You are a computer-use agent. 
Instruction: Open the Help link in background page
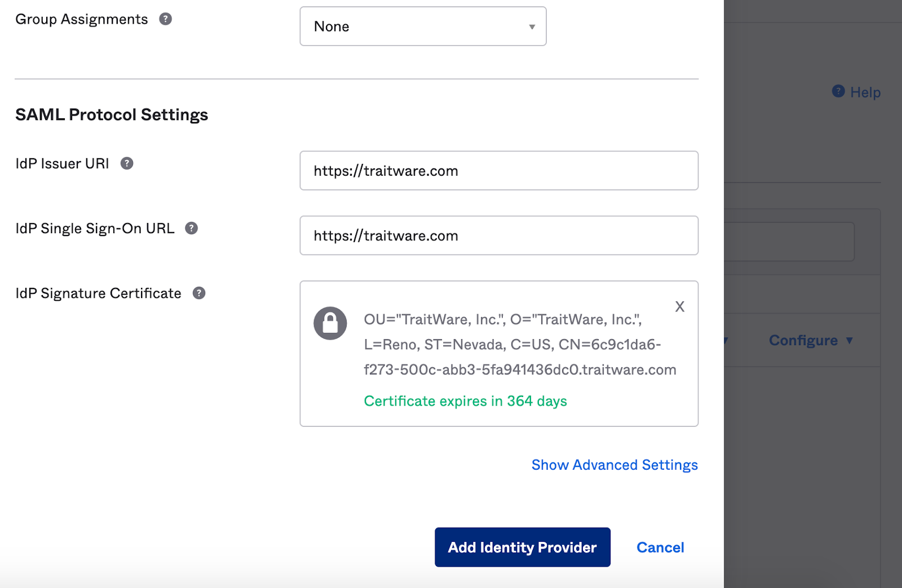(x=865, y=92)
